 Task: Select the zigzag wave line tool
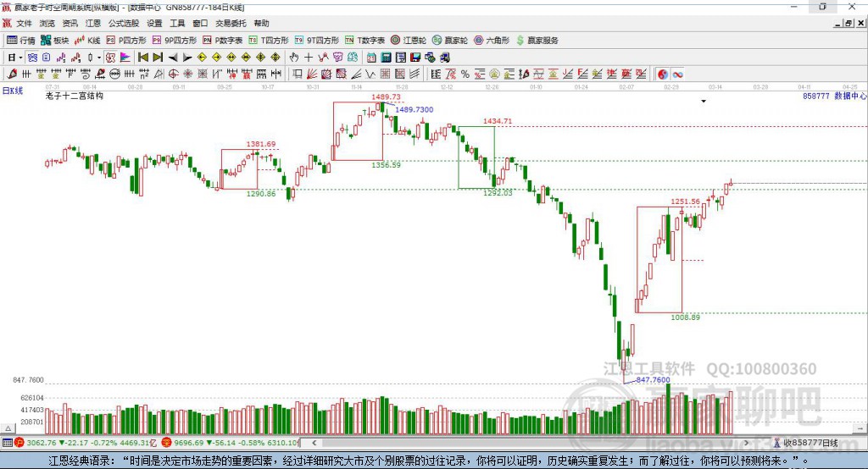pyautogui.click(x=370, y=74)
